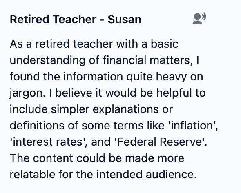This screenshot has height=193, width=241.
Task: Click the phrase 'quite heavy on'
Action: (x=165, y=77)
